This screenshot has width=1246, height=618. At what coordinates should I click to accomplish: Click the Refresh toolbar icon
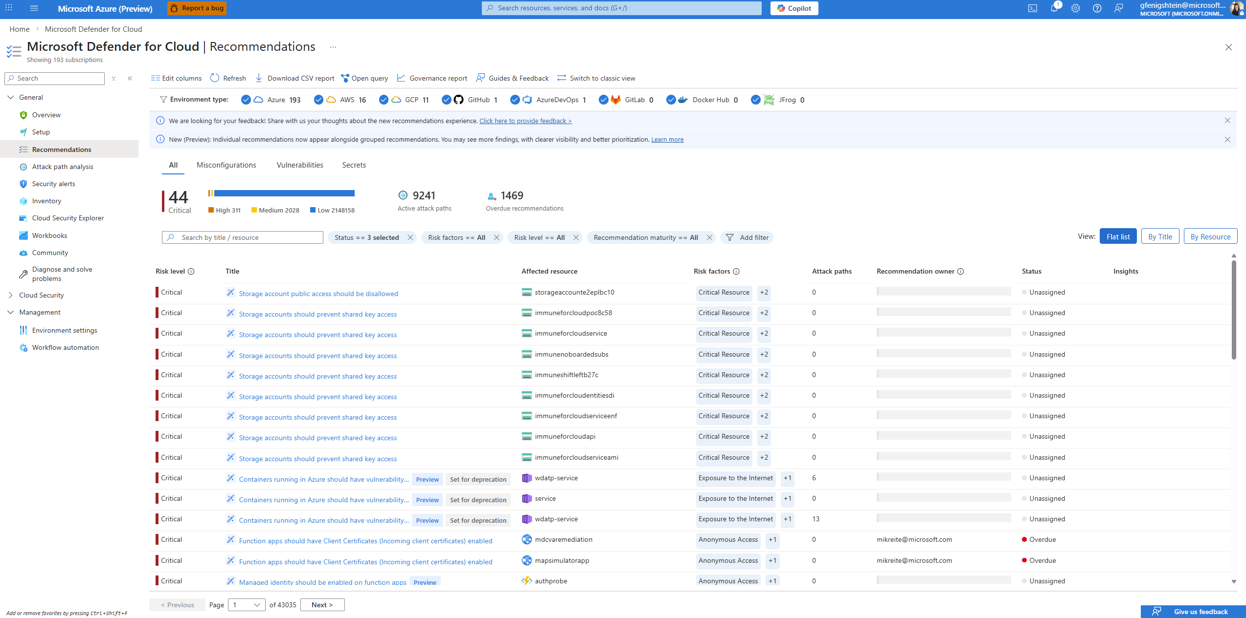tap(215, 78)
